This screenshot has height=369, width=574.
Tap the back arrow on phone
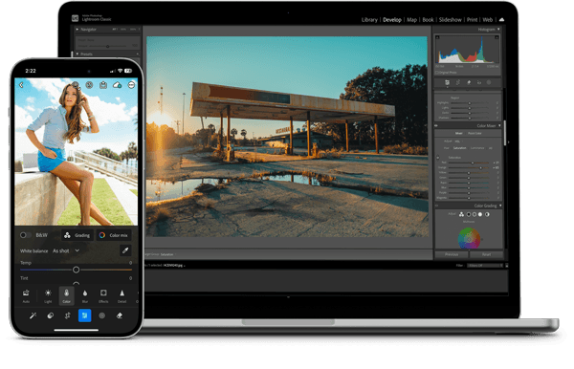point(21,85)
